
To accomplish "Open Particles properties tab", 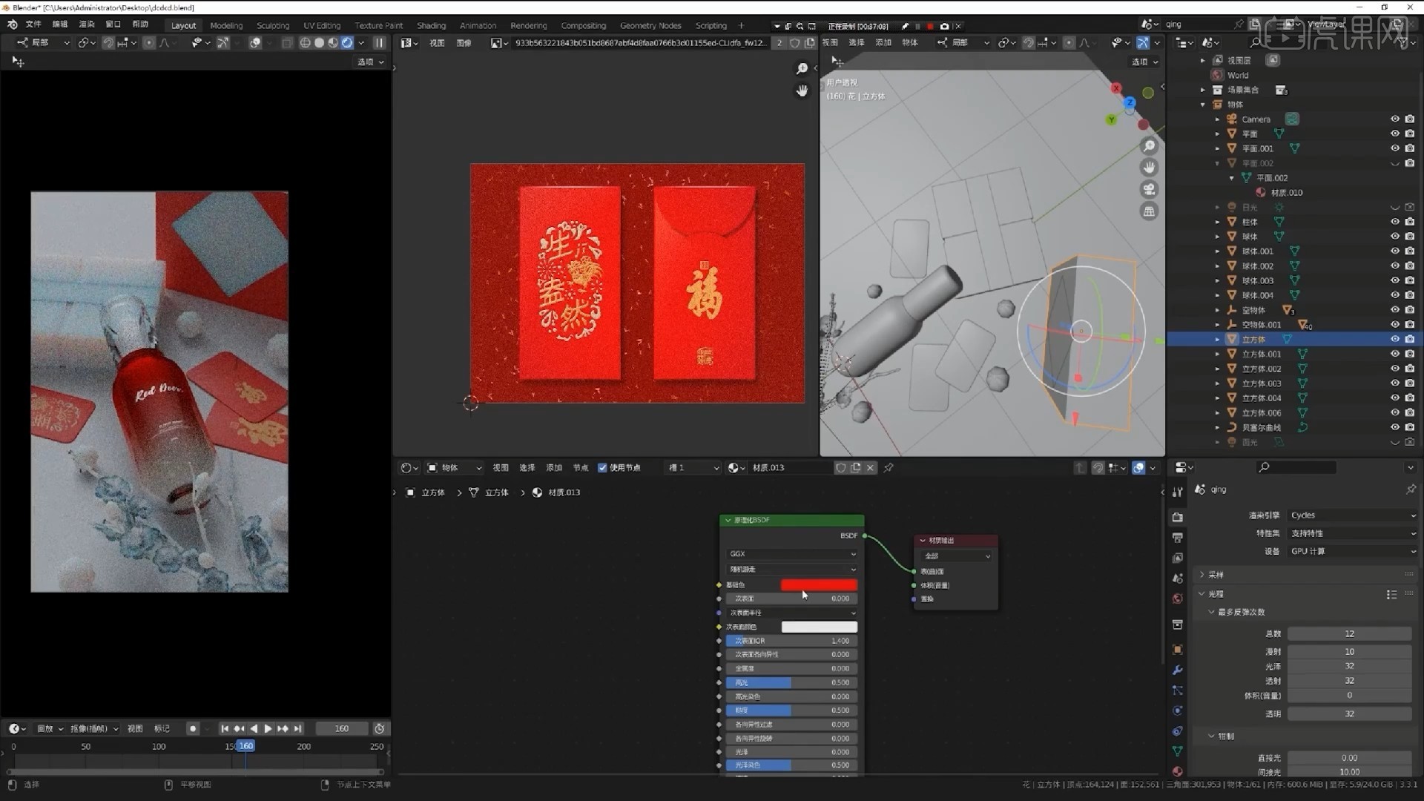I will 1178,690.
